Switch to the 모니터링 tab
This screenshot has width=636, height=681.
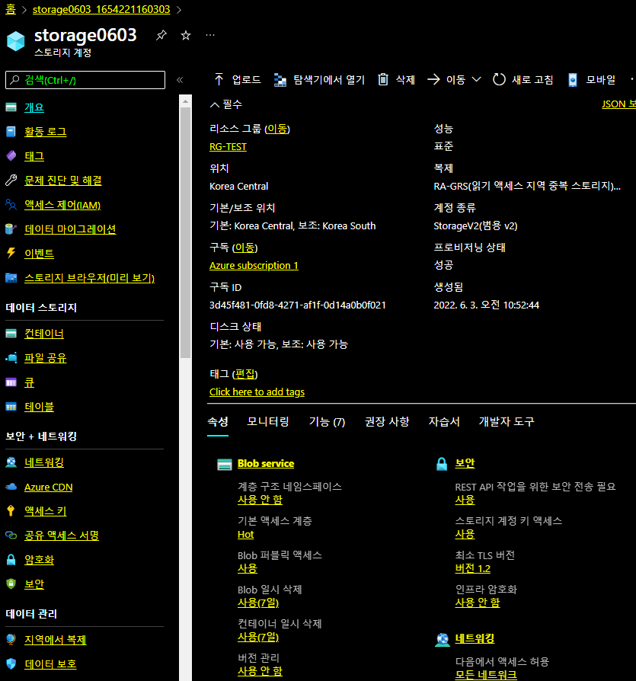click(x=268, y=422)
